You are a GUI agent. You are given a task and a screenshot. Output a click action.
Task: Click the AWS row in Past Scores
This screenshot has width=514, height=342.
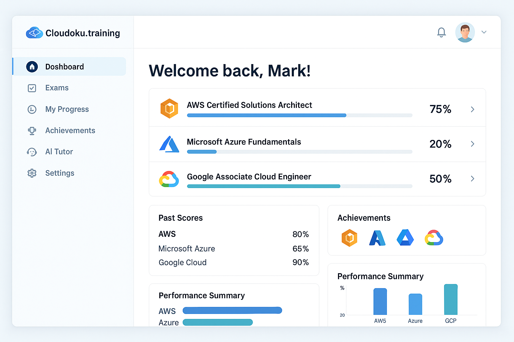point(234,234)
